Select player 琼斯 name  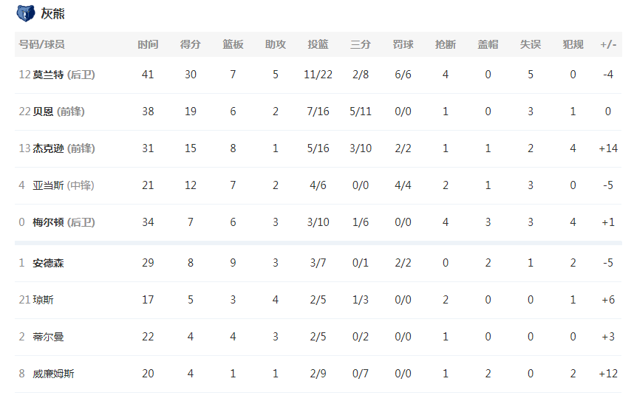click(x=43, y=300)
